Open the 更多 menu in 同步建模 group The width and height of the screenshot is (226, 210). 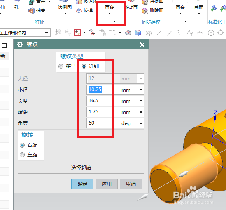coord(180,9)
